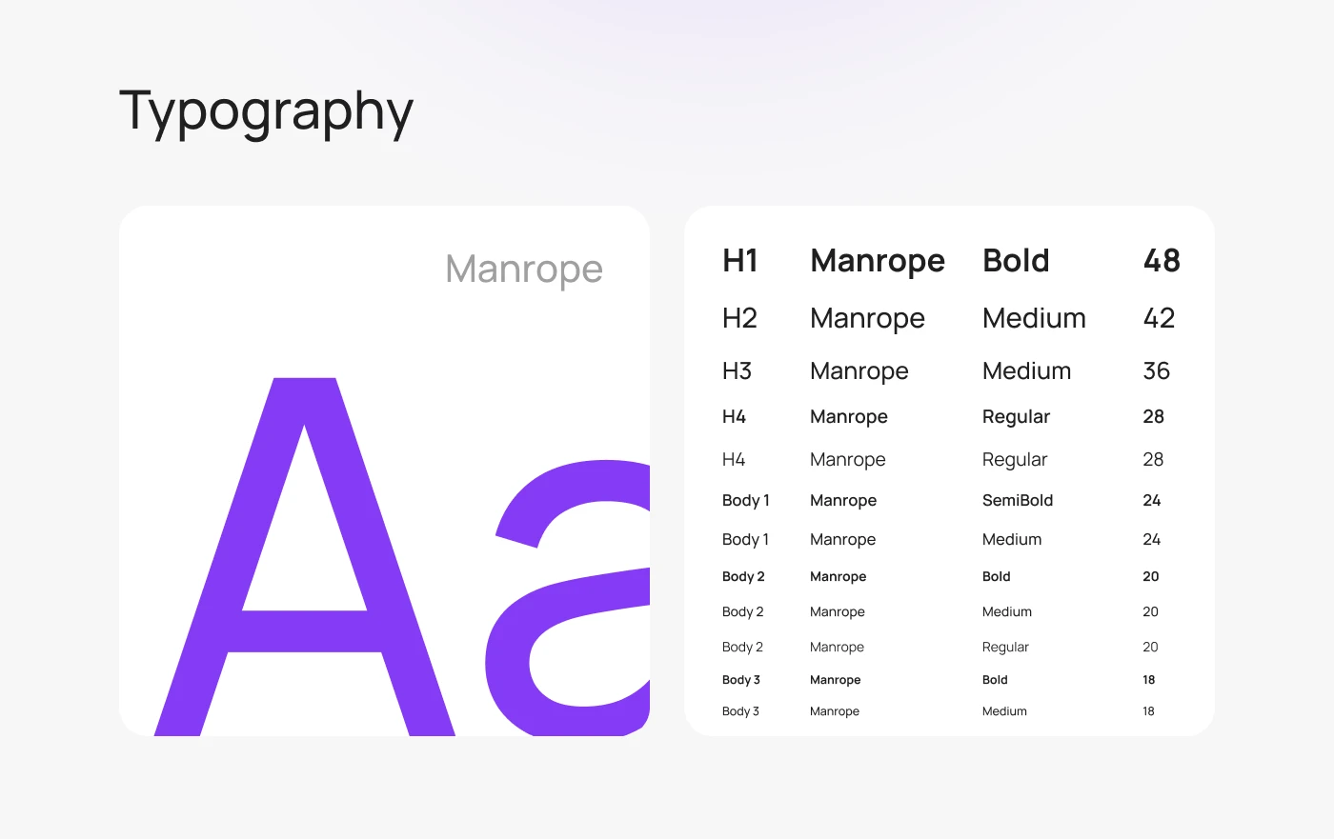1334x839 pixels.
Task: Select "Body 3" label in the Medium row
Action: coord(740,711)
